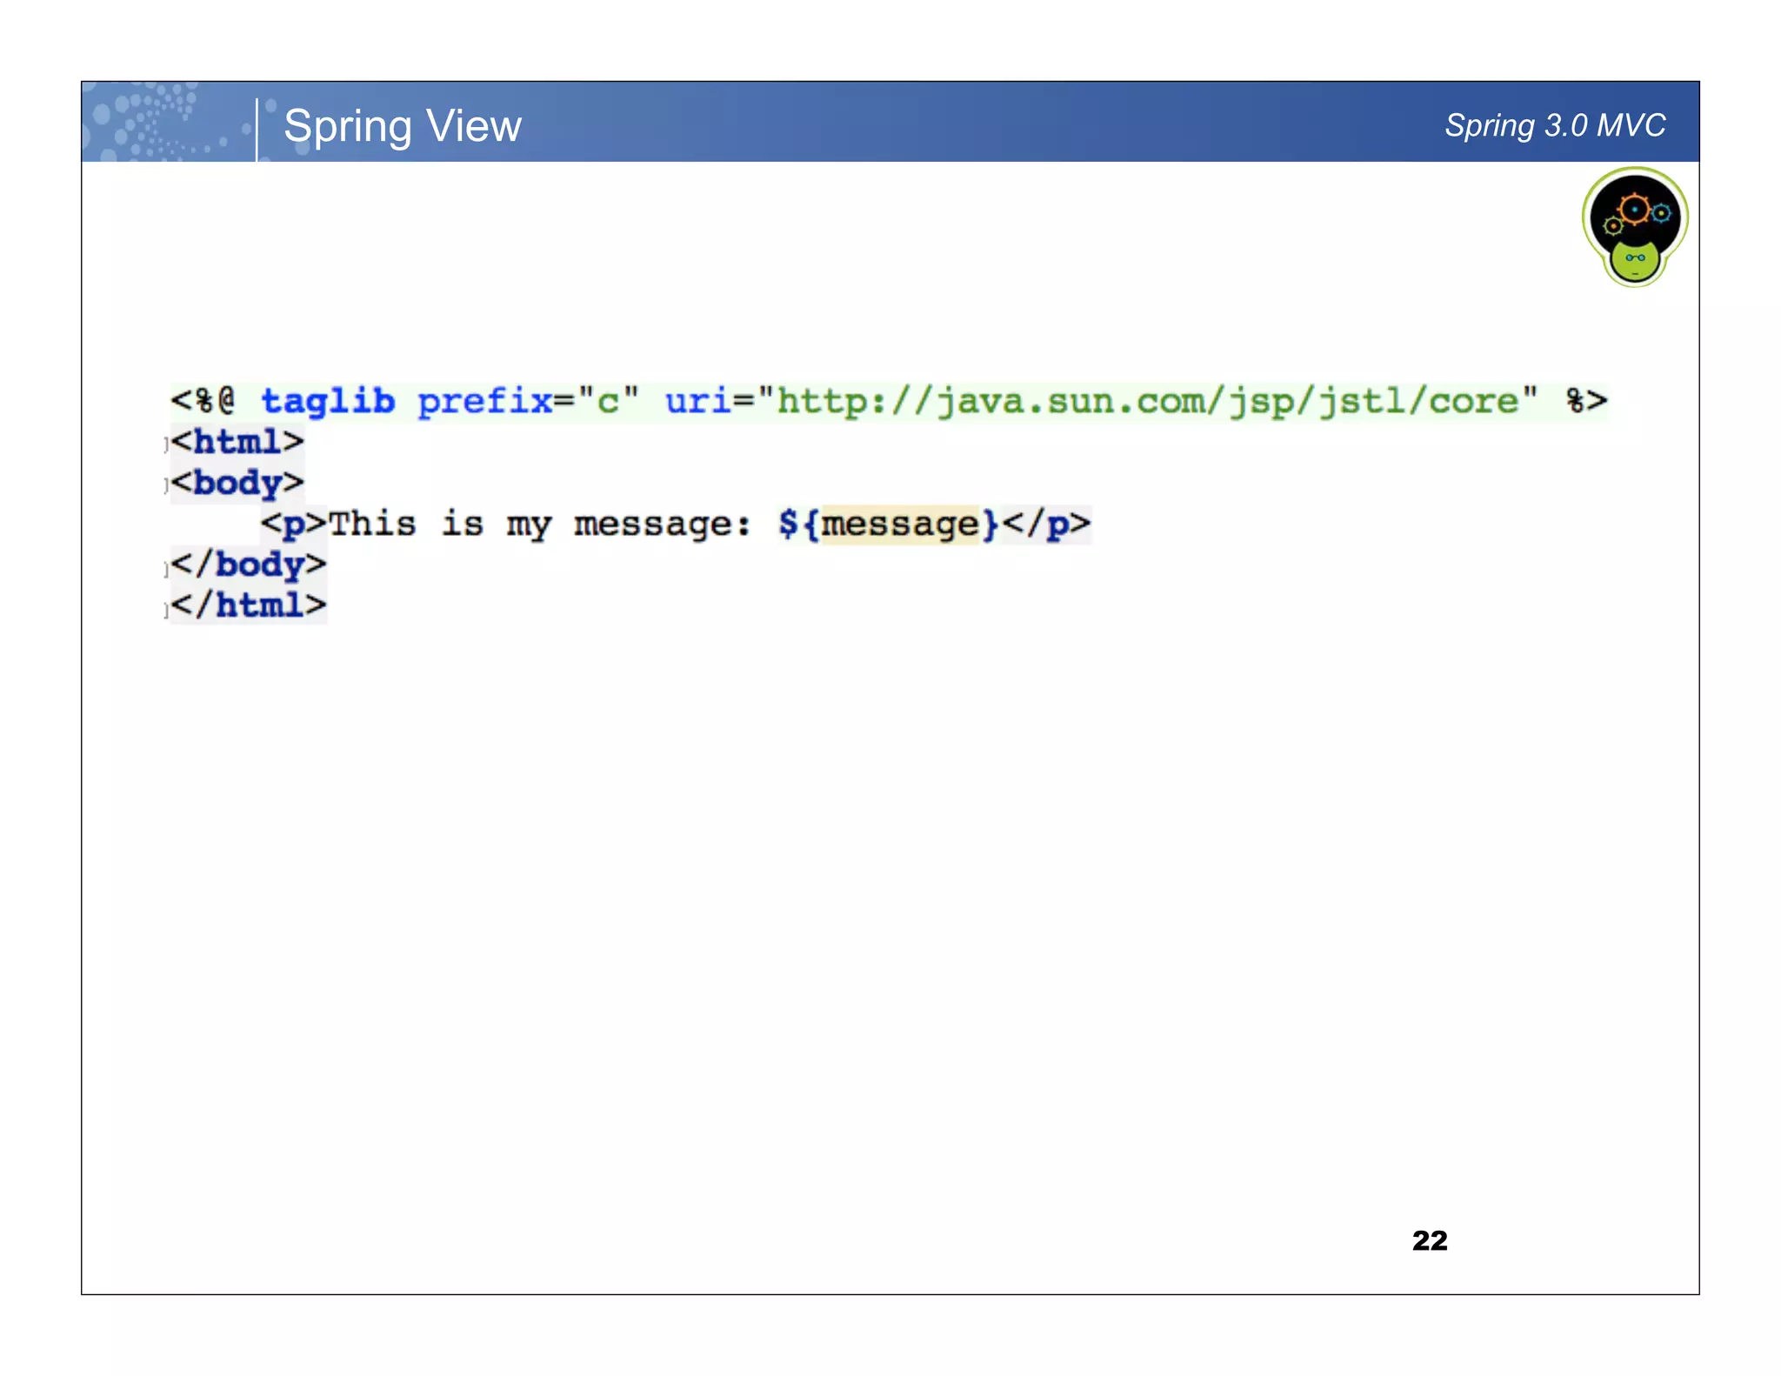Click the taglib keyword in code
This screenshot has height=1376, width=1781.
328,402
